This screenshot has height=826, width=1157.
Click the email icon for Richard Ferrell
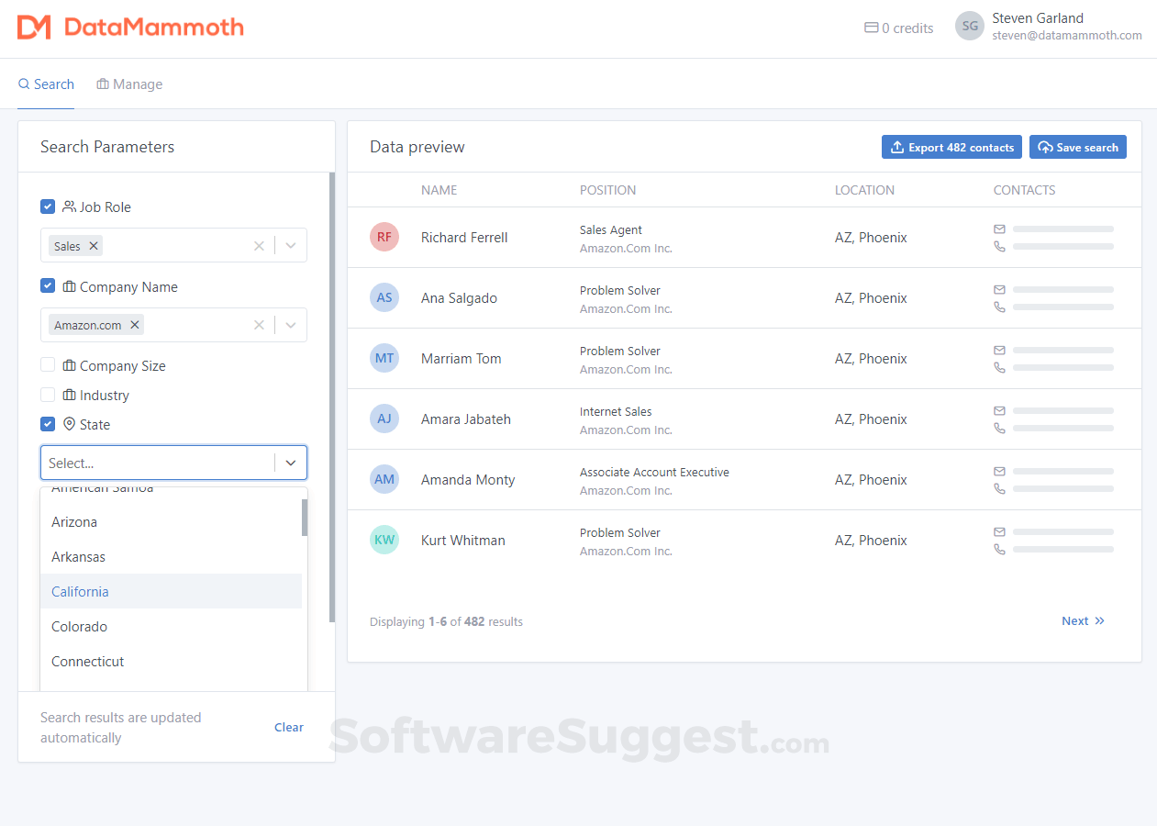point(999,229)
